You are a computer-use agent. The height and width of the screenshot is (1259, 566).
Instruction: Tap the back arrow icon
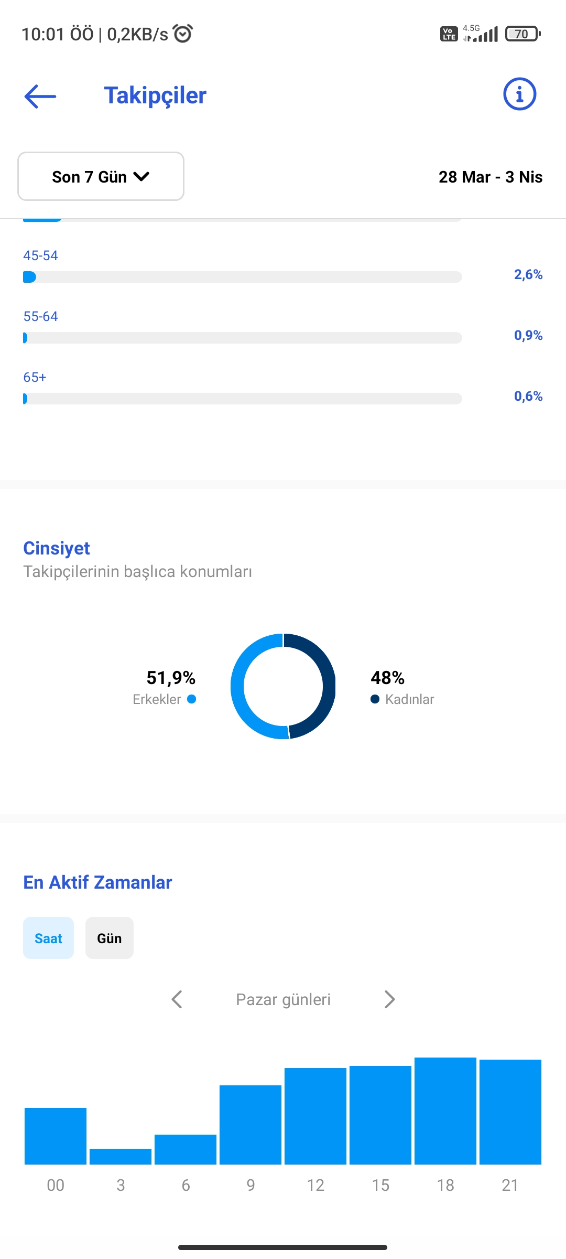click(40, 97)
